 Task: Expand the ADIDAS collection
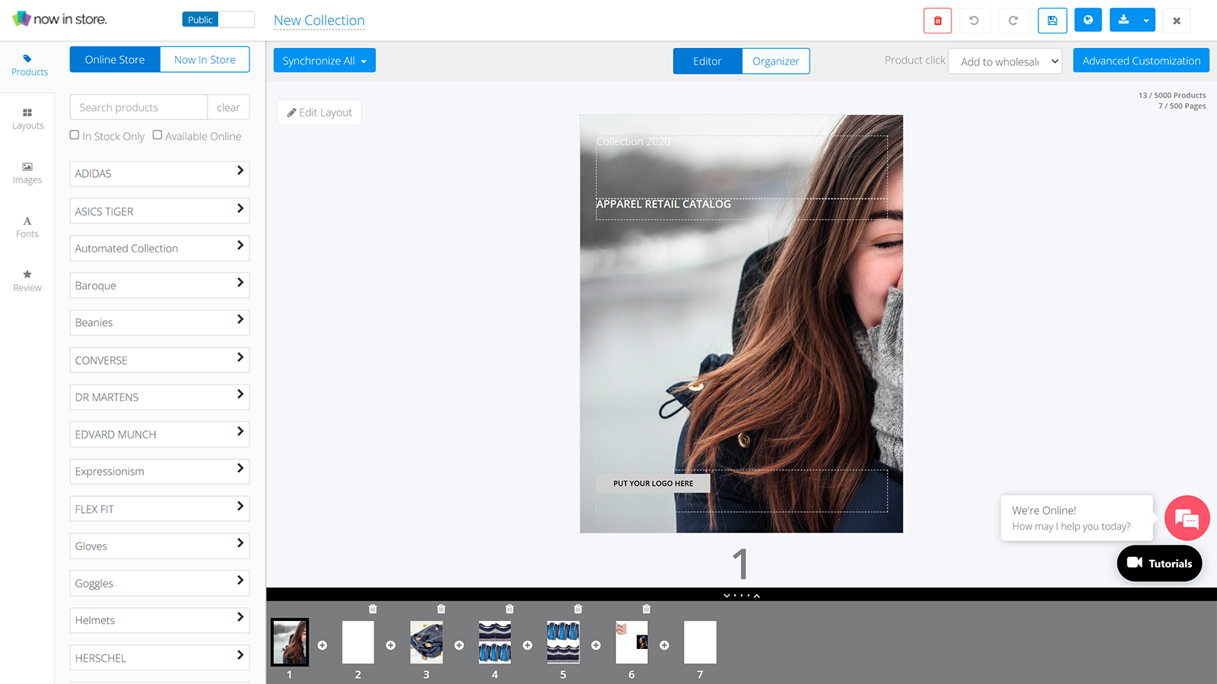click(x=159, y=173)
